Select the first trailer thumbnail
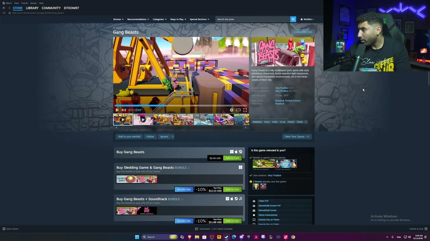The width and height of the screenshot is (430, 241). (123, 119)
